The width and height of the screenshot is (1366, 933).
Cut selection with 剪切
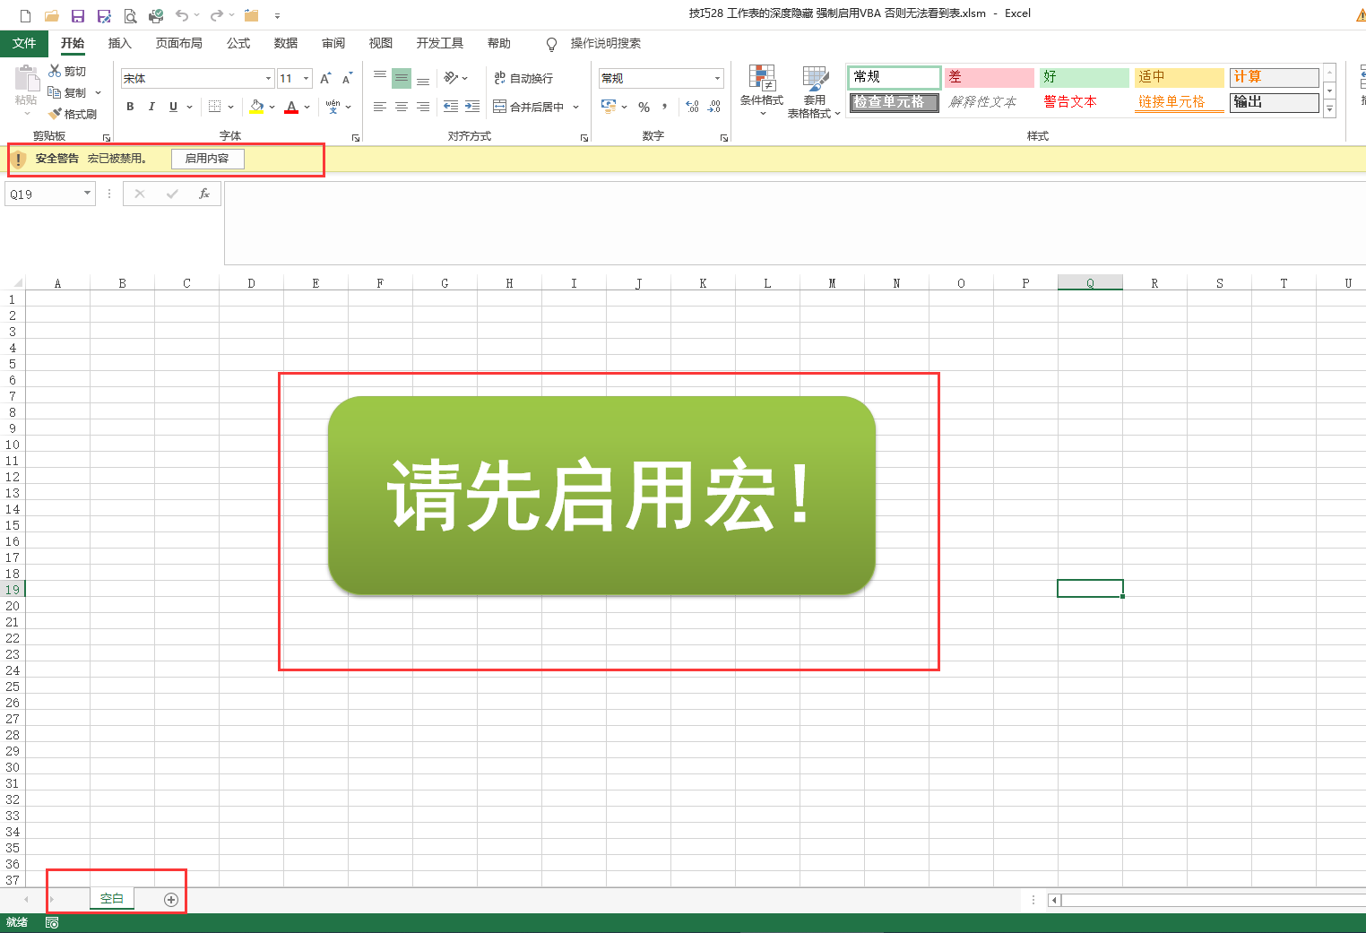68,71
